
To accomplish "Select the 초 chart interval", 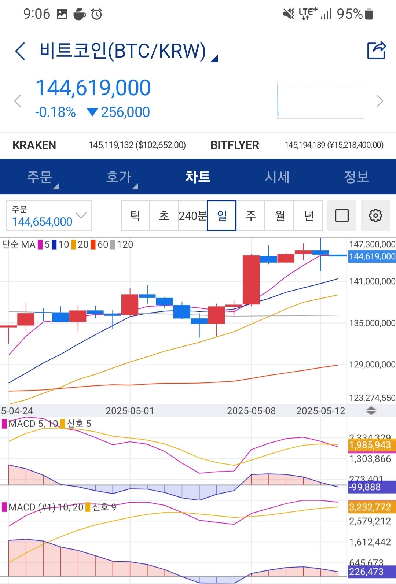I will pyautogui.click(x=164, y=215).
